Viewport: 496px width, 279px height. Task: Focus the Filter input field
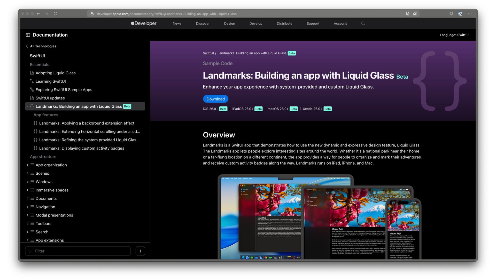(78, 251)
